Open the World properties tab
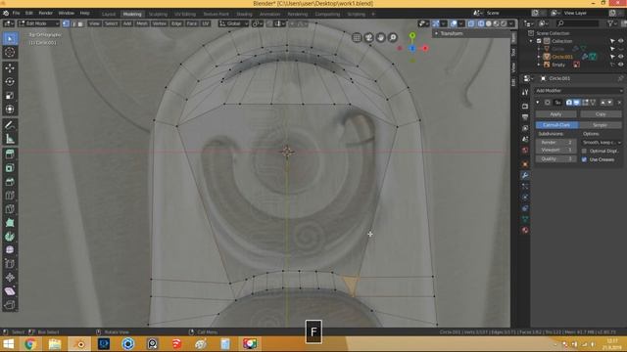 click(525, 150)
